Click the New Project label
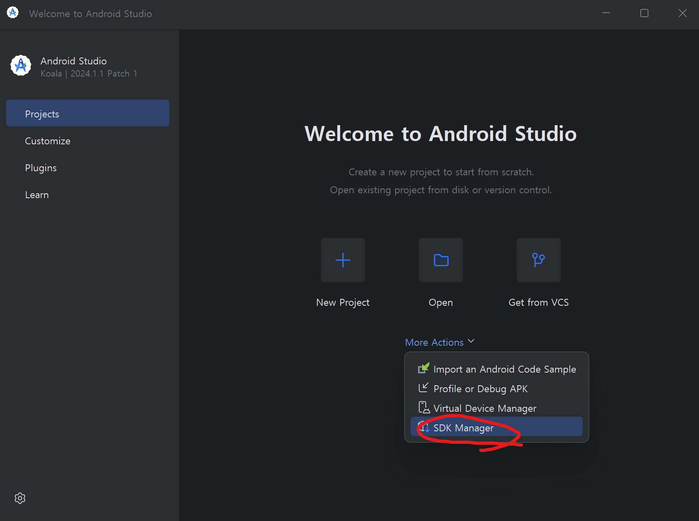The image size is (699, 521). tap(343, 302)
